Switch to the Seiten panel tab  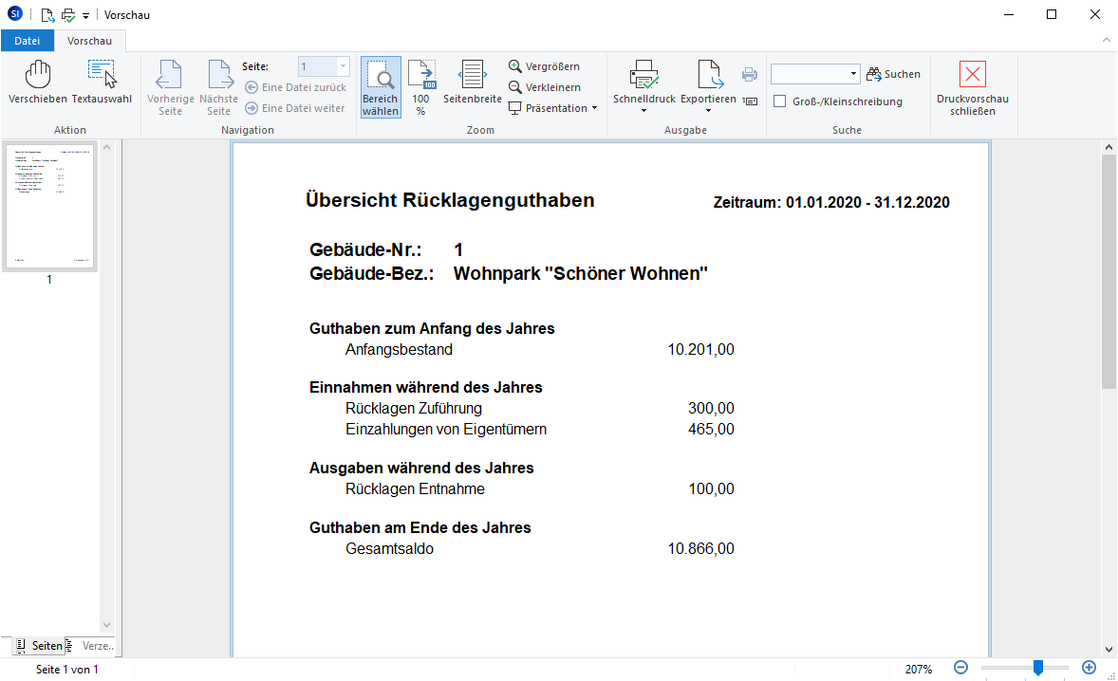tap(39, 646)
